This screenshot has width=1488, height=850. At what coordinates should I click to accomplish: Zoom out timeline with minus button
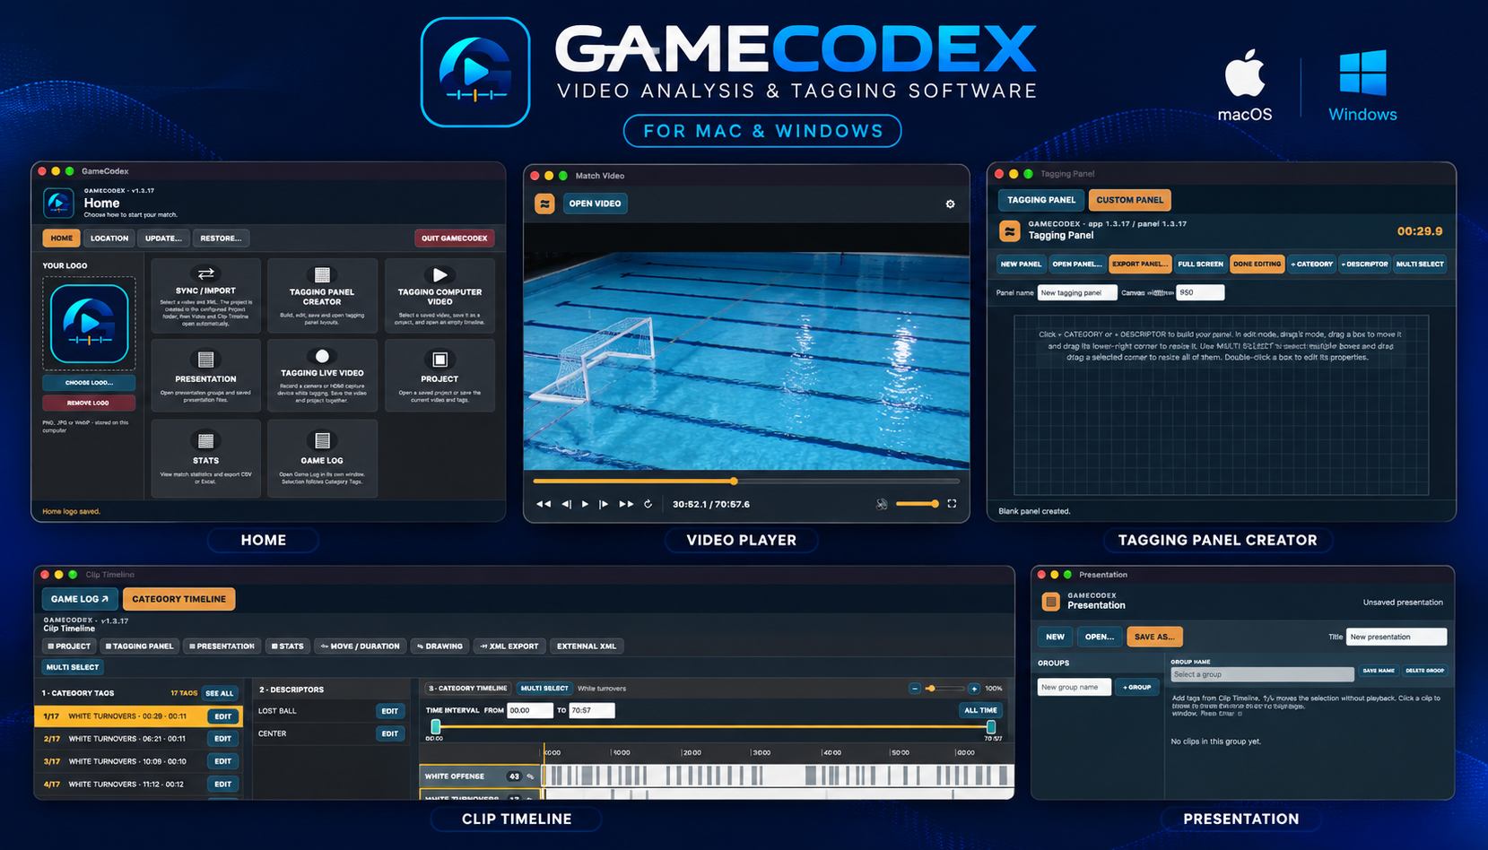point(914,689)
